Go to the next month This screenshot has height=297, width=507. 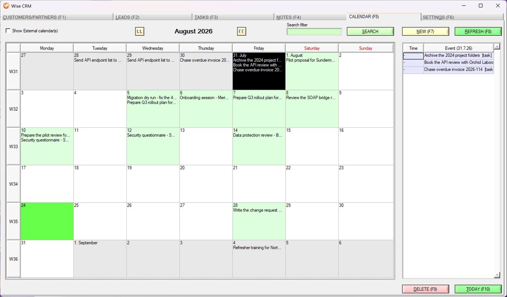tap(242, 31)
